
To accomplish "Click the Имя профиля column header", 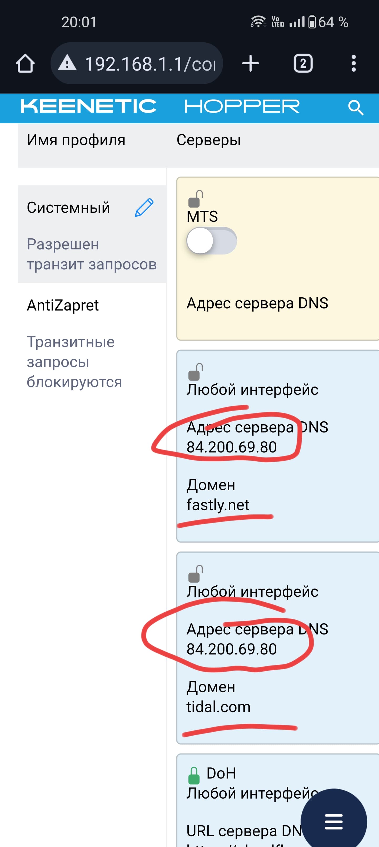I will pyautogui.click(x=76, y=140).
